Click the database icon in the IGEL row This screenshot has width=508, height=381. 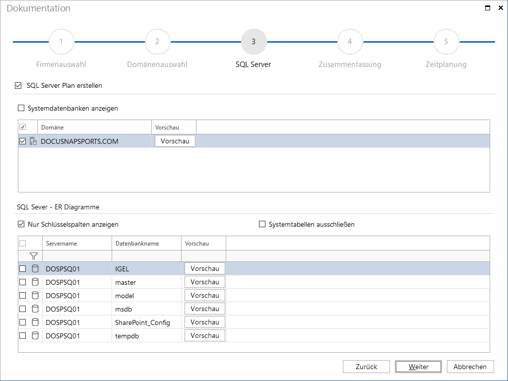pyautogui.click(x=35, y=268)
